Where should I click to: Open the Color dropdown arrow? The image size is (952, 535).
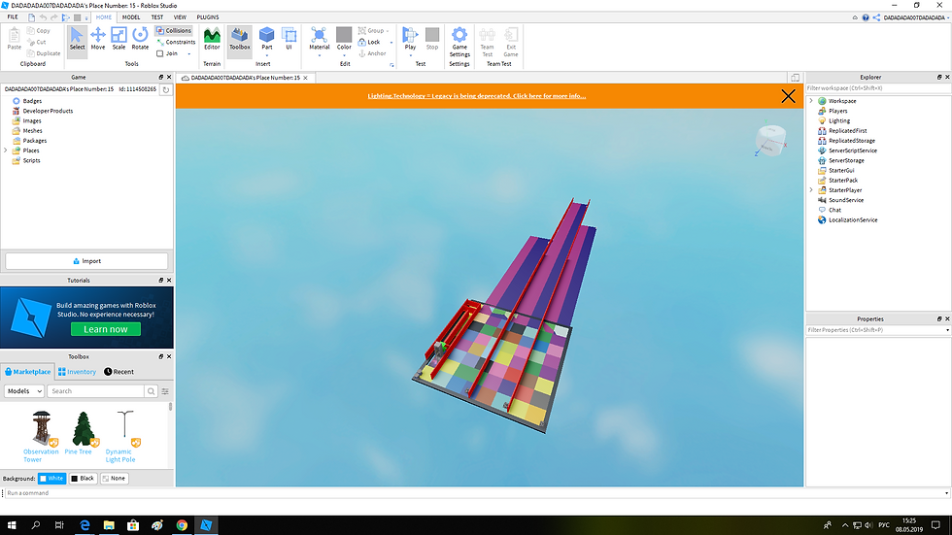coord(344,55)
